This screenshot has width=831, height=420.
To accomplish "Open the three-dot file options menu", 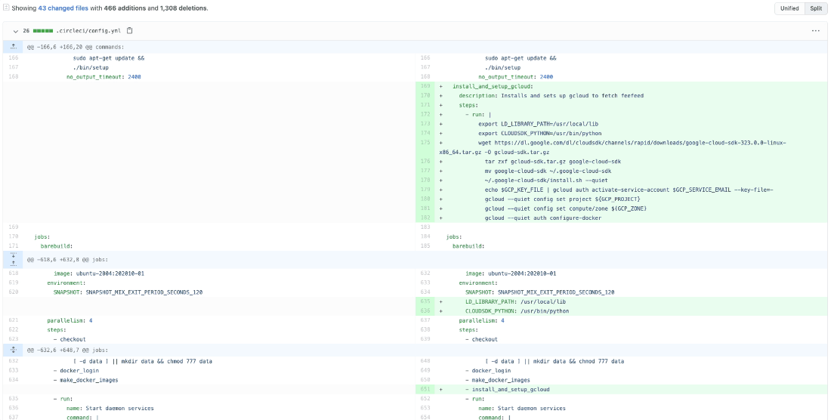I will [x=815, y=31].
